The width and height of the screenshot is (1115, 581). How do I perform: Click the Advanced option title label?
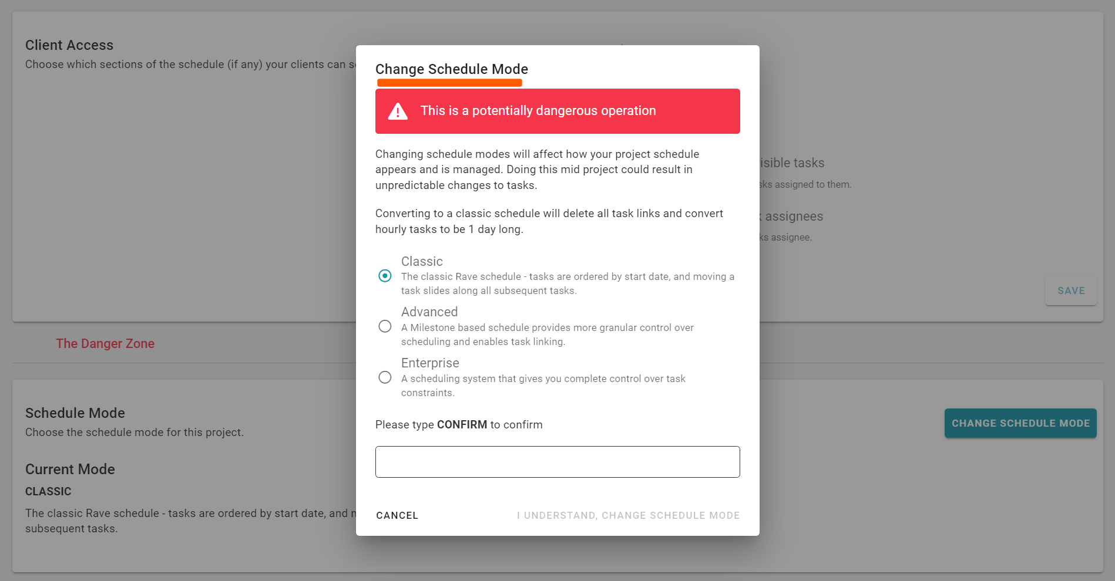pyautogui.click(x=429, y=312)
